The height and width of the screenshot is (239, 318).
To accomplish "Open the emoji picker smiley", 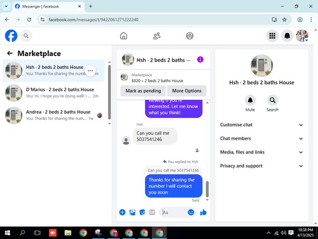I will pos(191,212).
